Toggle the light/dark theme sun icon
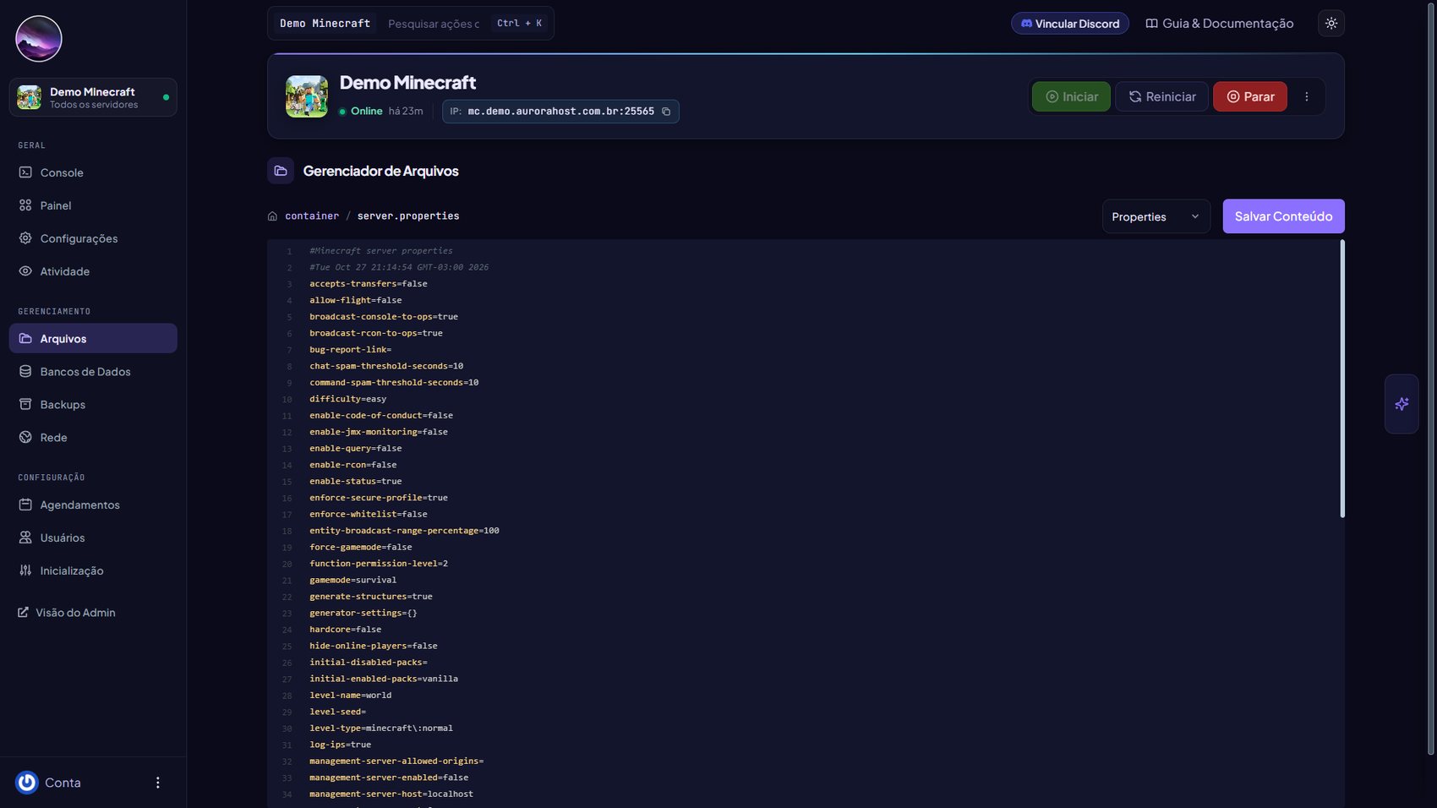Image resolution: width=1437 pixels, height=808 pixels. click(1330, 24)
